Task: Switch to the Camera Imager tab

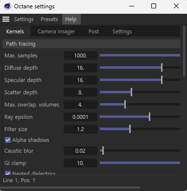Action: [56, 31]
